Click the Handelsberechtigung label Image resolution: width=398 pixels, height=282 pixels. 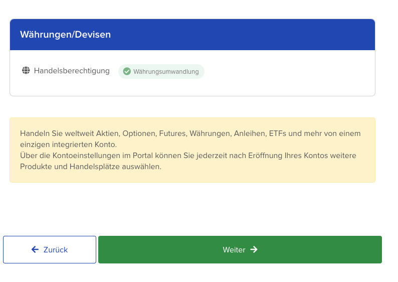(x=72, y=71)
